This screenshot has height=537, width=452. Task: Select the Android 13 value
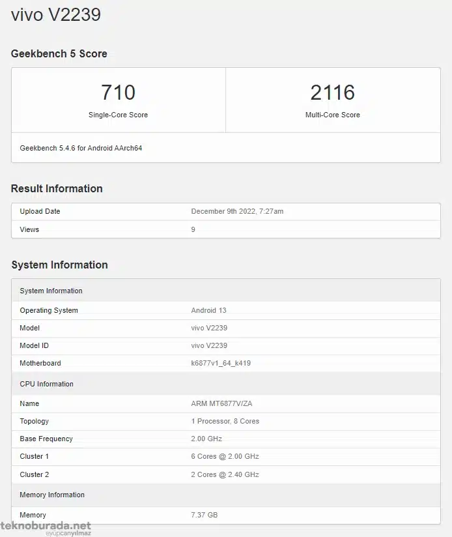208,310
